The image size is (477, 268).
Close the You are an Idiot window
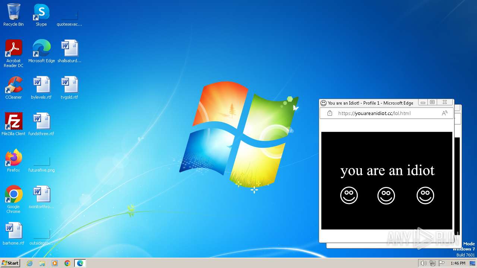pos(445,102)
